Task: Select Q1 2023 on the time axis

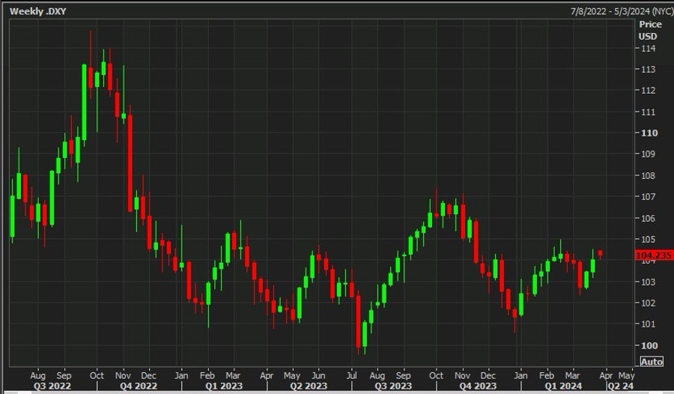Action: (x=225, y=387)
